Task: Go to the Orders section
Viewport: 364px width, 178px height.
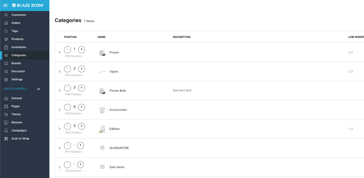Action: click(25, 23)
